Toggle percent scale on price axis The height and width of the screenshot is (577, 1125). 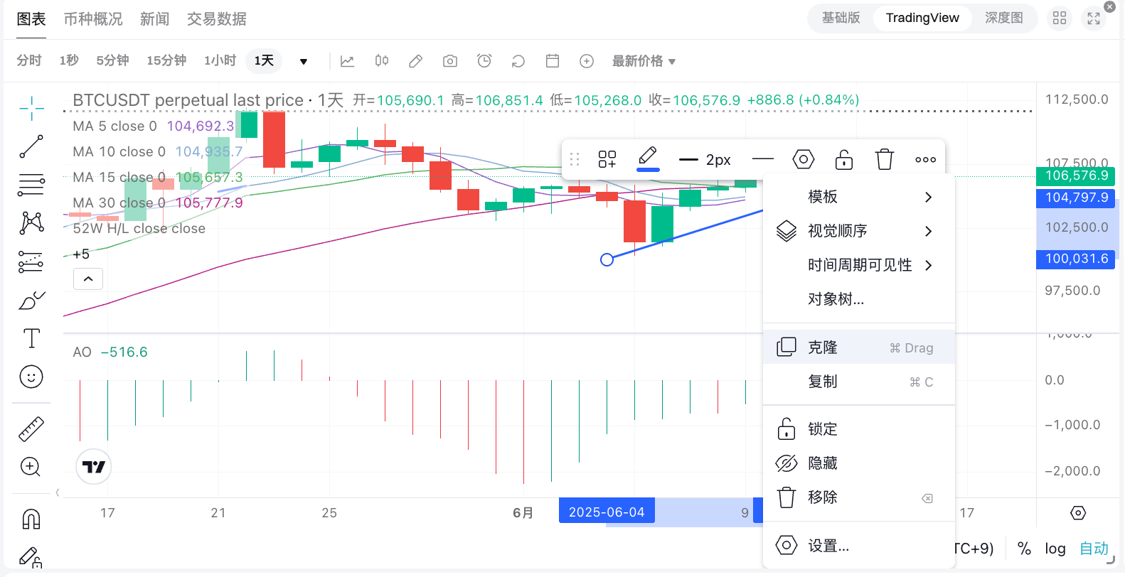point(1024,549)
